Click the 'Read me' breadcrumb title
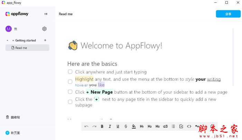The image size is (242, 140). [66, 14]
